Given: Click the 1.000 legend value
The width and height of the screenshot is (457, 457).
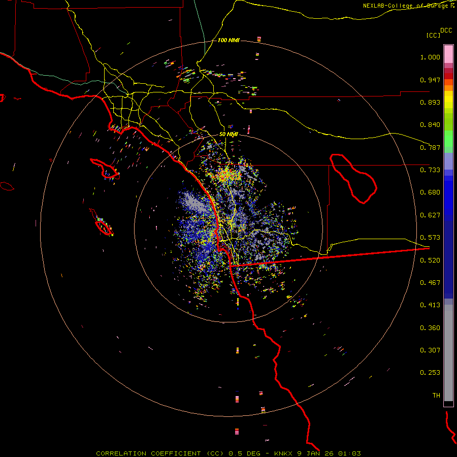Looking at the screenshot, I should pos(430,57).
